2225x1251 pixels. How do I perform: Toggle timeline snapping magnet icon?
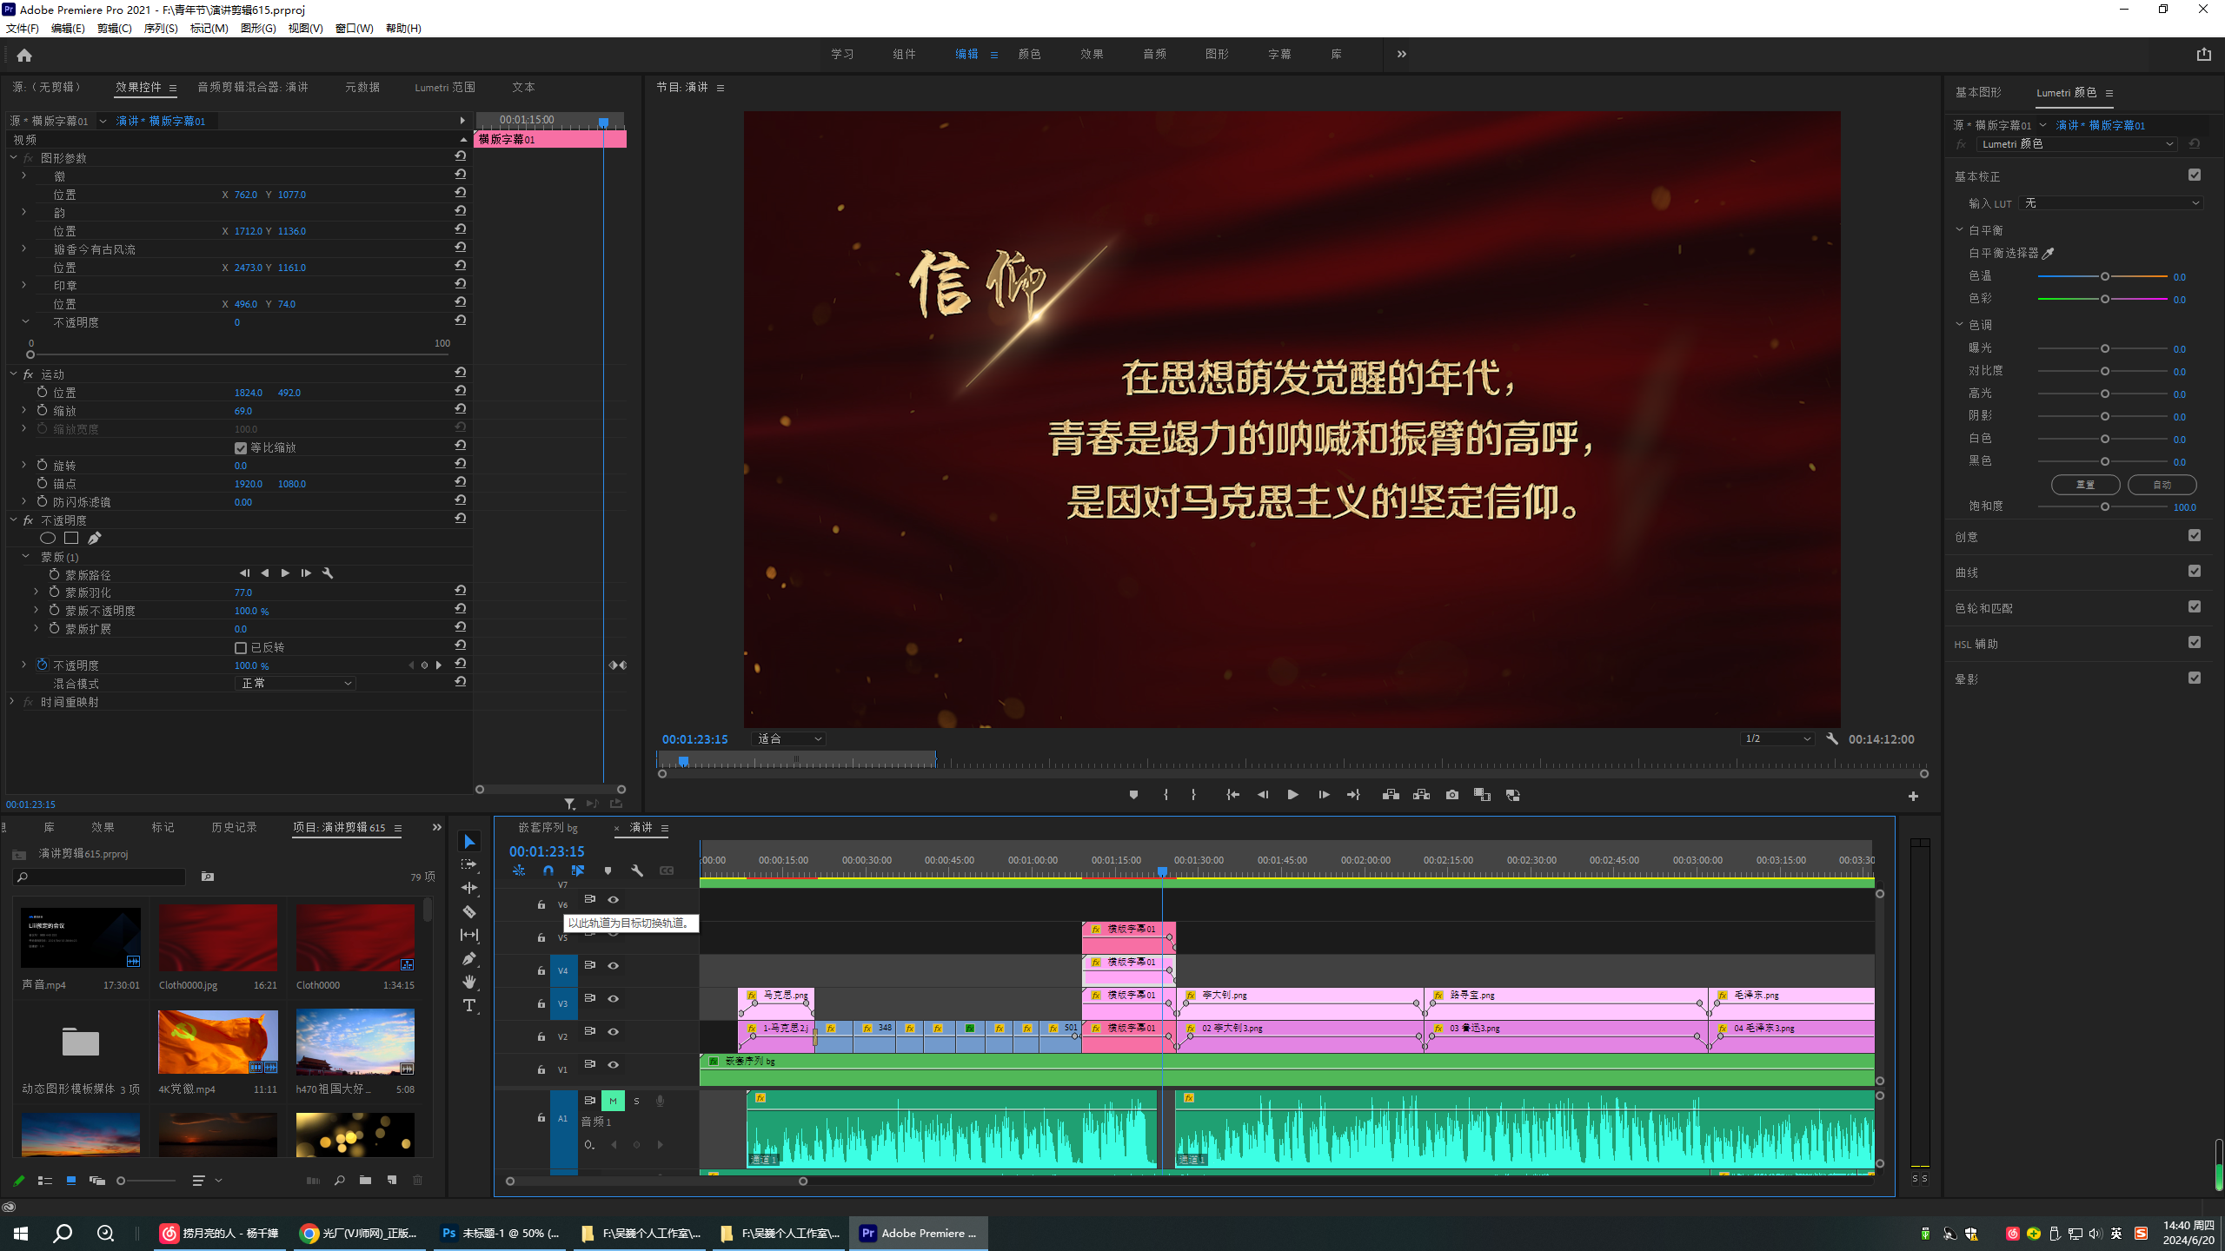point(548,870)
